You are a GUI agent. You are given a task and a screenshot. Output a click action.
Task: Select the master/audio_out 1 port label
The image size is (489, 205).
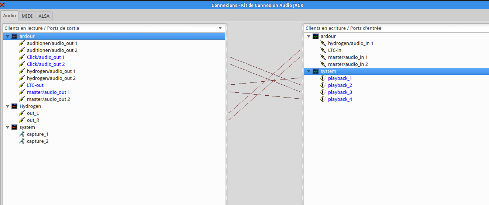pyautogui.click(x=48, y=92)
